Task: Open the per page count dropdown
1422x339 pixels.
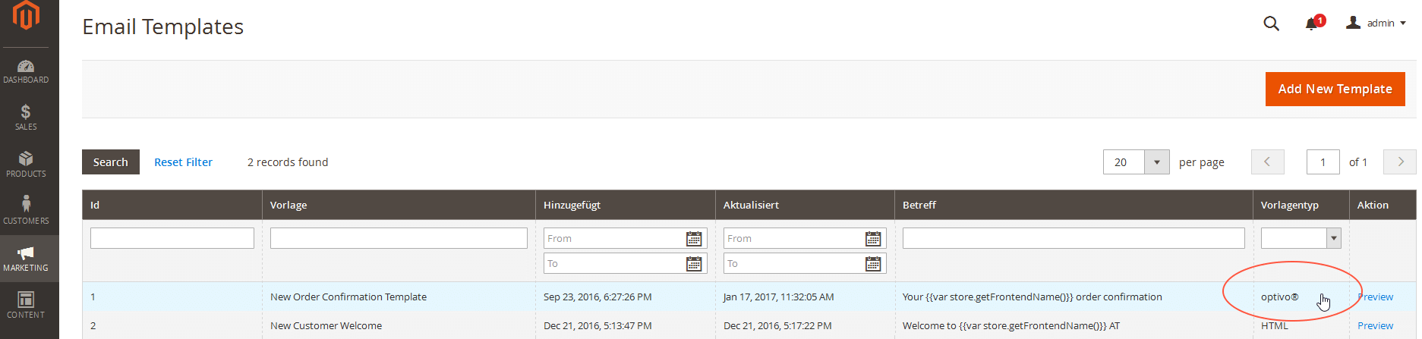Action: 1156,162
